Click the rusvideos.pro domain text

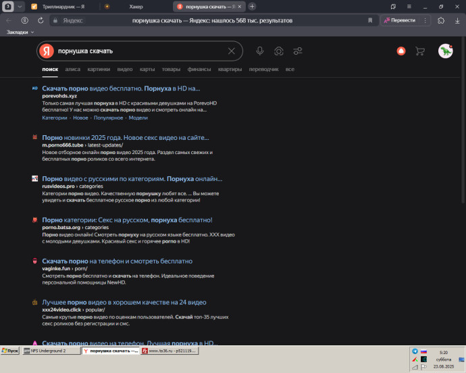click(x=58, y=186)
